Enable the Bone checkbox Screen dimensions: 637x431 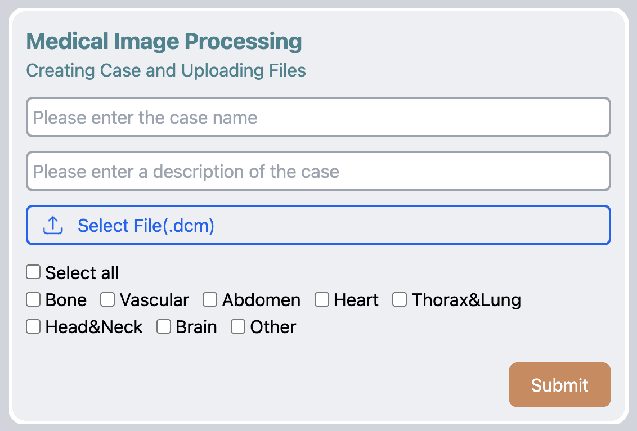tap(33, 300)
